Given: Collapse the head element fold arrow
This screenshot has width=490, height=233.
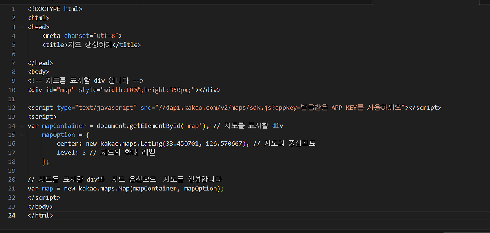Looking at the screenshot, I should tap(22, 27).
